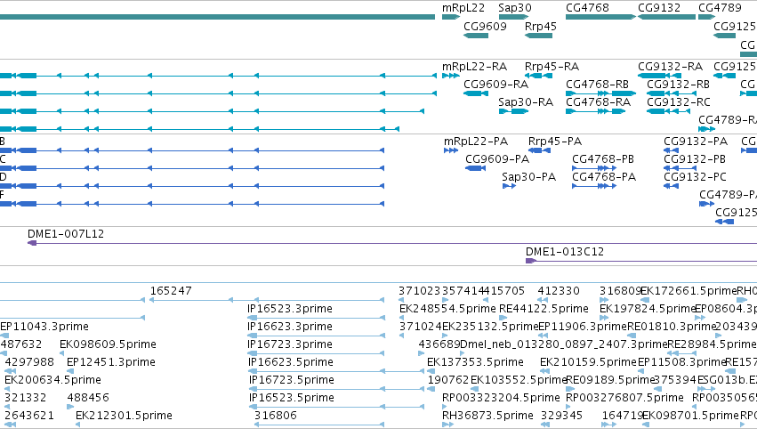This screenshot has height=429, width=757.
Task: Click the Sap30-PA protein label
Action: pos(528,177)
